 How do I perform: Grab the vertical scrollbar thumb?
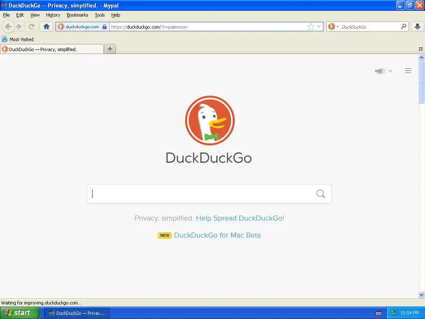(x=421, y=82)
